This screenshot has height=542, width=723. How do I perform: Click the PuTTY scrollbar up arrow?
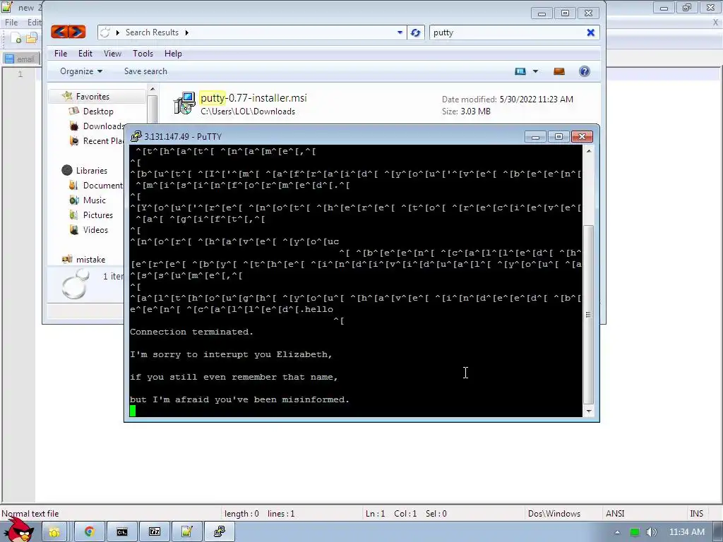point(588,151)
